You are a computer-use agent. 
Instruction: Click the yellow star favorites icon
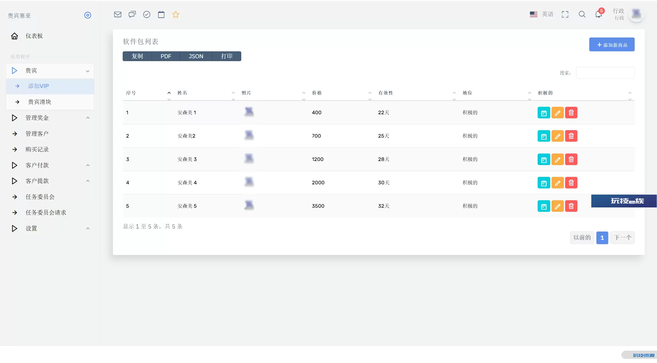(176, 14)
